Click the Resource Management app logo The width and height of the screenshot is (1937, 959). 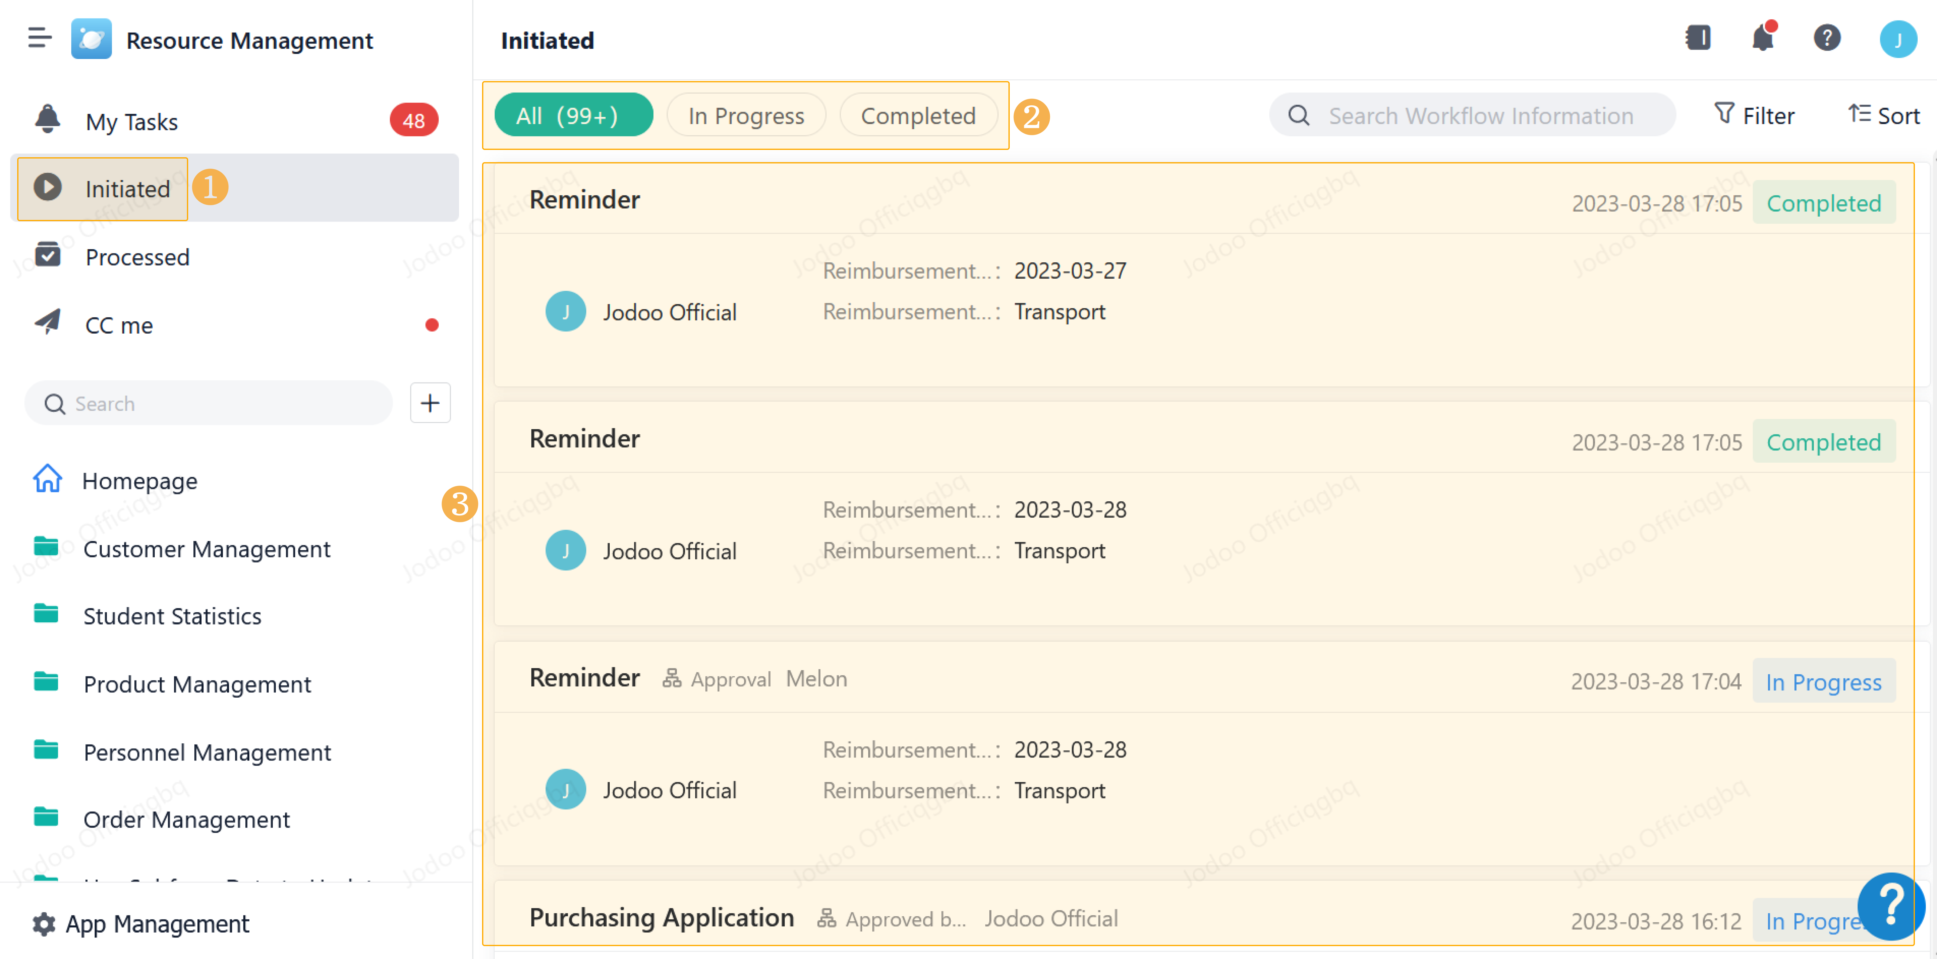pos(91,39)
